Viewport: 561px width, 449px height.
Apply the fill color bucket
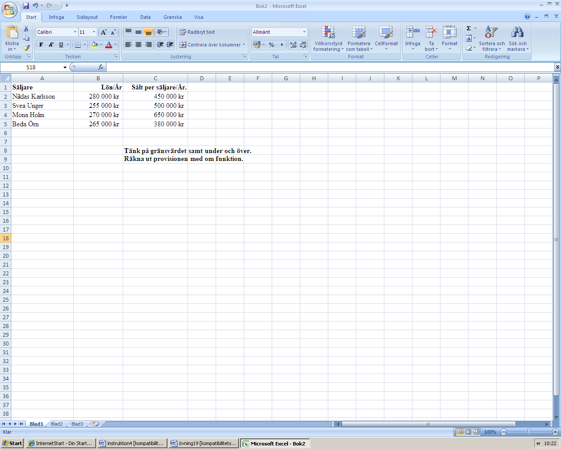click(94, 45)
